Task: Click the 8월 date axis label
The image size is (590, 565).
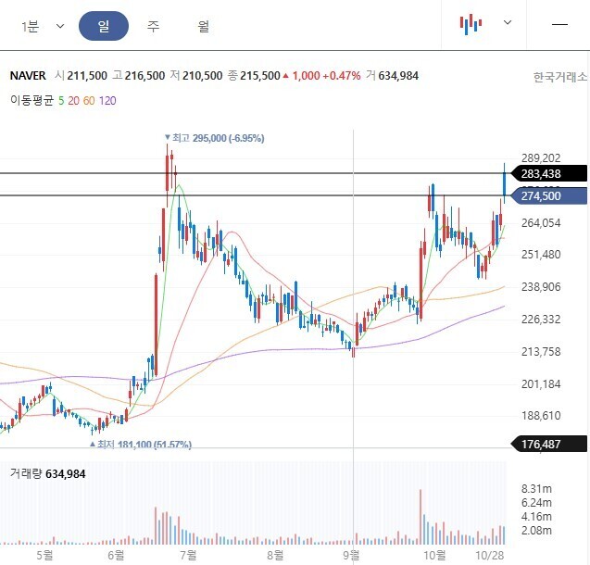Action: tap(275, 555)
